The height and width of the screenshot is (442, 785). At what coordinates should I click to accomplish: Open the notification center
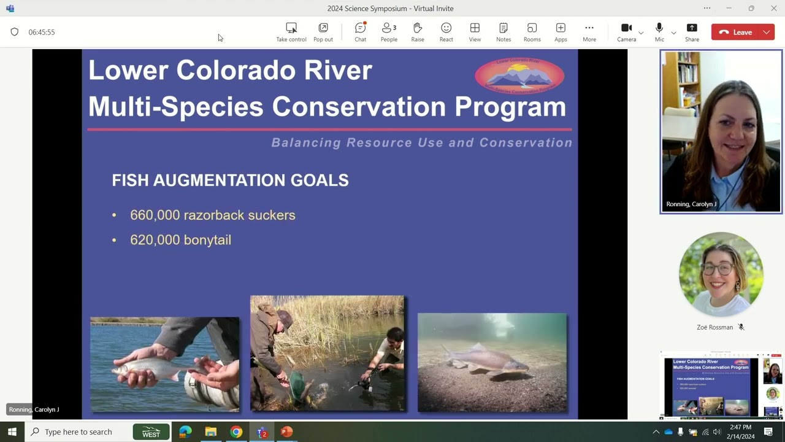pyautogui.click(x=768, y=432)
